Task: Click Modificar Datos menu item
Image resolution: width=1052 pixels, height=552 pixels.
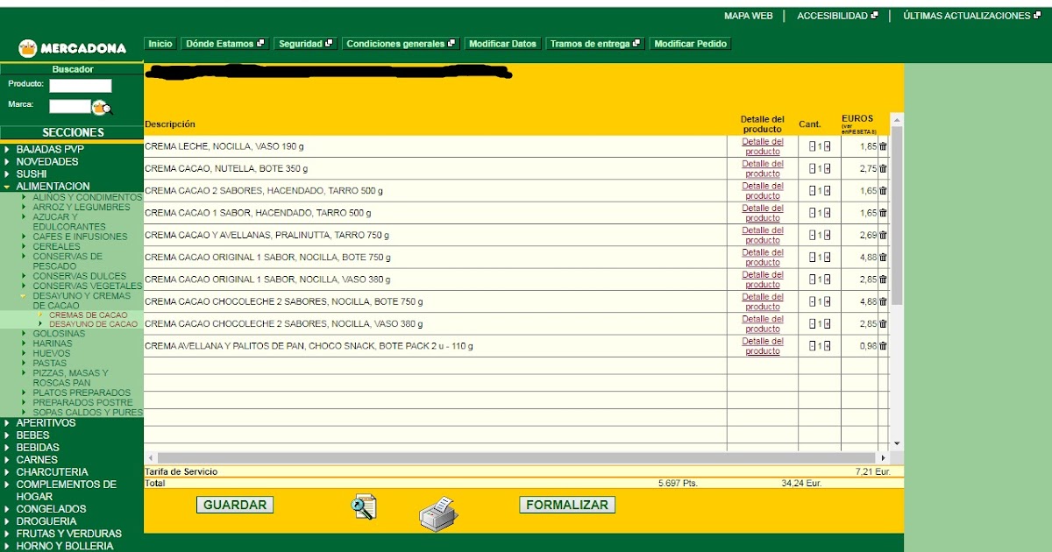Action: [x=502, y=44]
